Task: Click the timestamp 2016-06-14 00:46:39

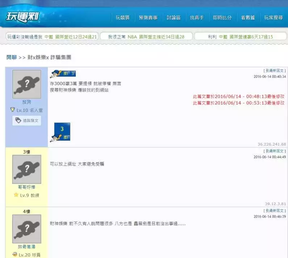Action: (x=270, y=217)
